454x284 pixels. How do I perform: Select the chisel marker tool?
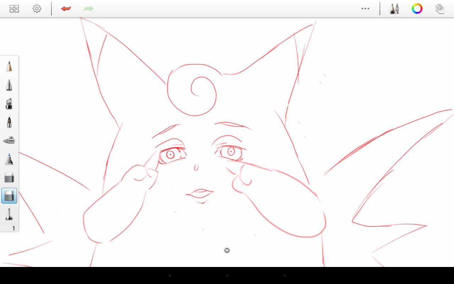click(9, 104)
